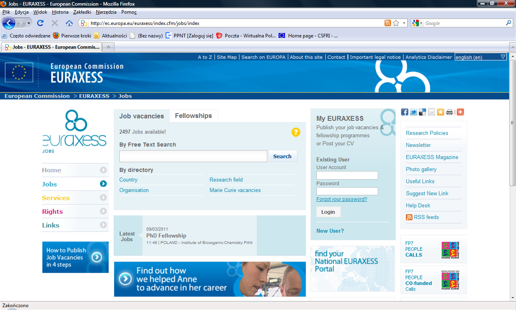This screenshot has height=310, width=516.
Task: Expand the address bar URL history dropdown
Action: tap(404, 23)
